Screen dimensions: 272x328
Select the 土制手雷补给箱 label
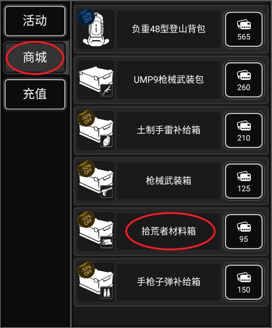pyautogui.click(x=169, y=130)
